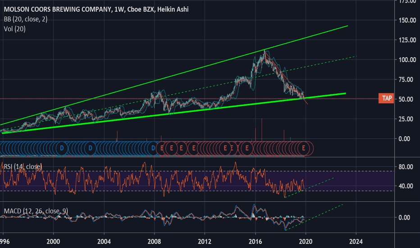
Task: Click the 2016 label on time axis
Action: [255, 242]
